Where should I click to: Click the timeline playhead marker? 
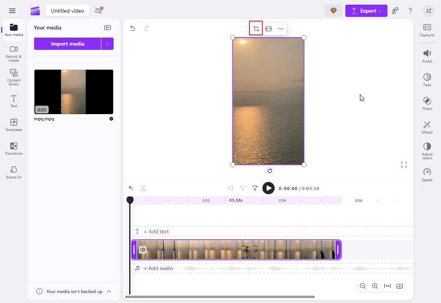click(x=130, y=200)
